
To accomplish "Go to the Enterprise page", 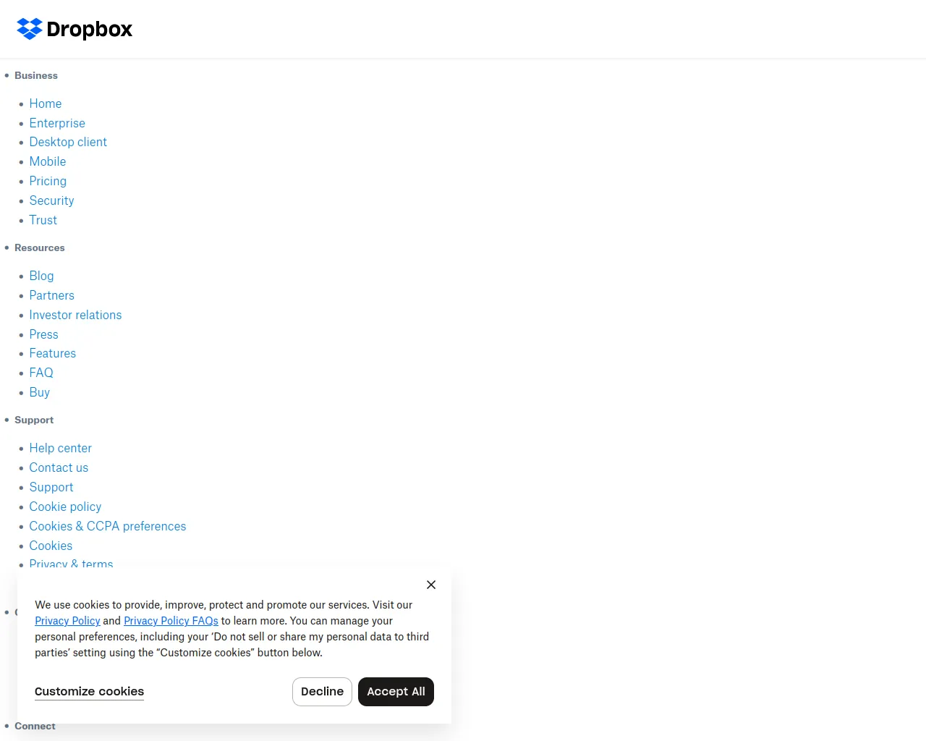I will [x=57, y=123].
